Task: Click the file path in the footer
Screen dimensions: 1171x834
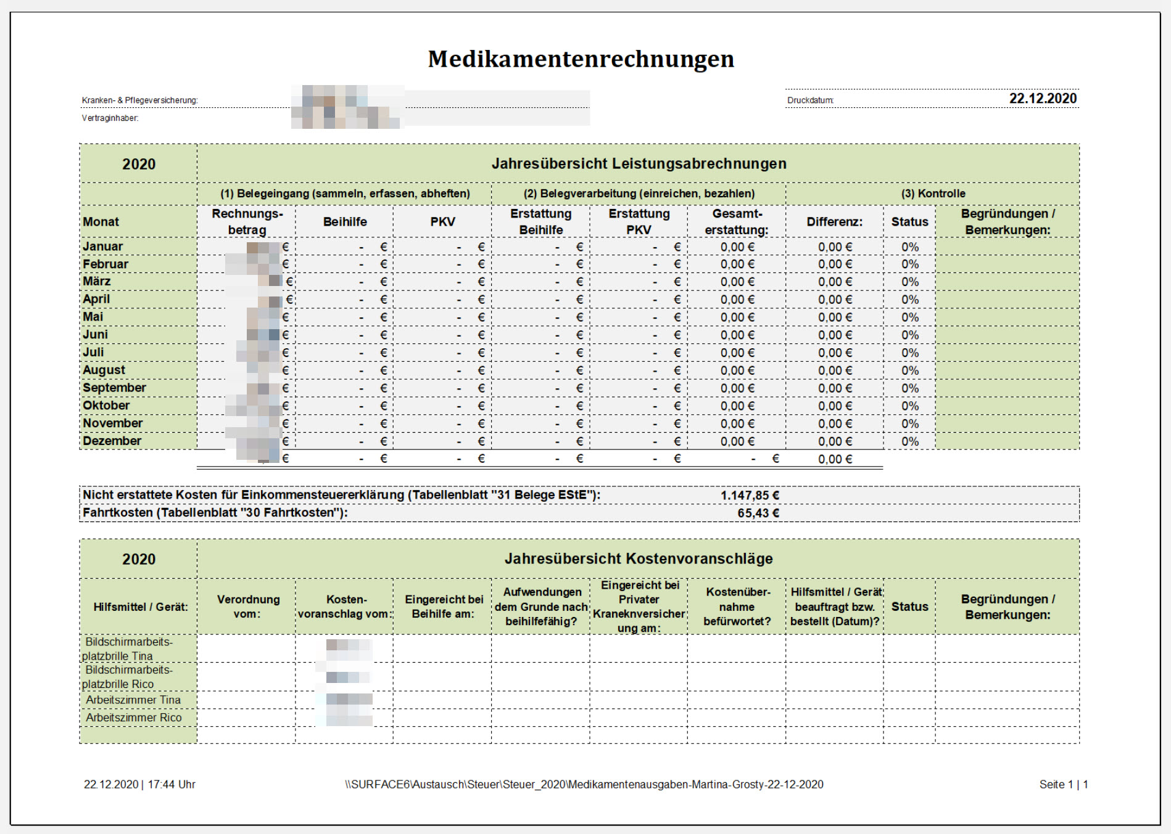Action: pyautogui.click(x=584, y=785)
